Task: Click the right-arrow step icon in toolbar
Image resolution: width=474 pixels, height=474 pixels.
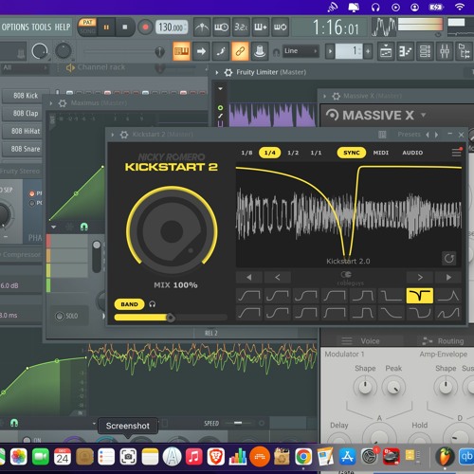Action: 201,51
